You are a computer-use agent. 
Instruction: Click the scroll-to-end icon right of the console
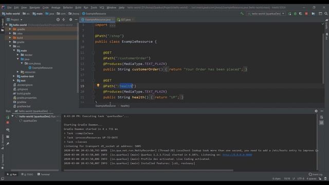coord(321,122)
